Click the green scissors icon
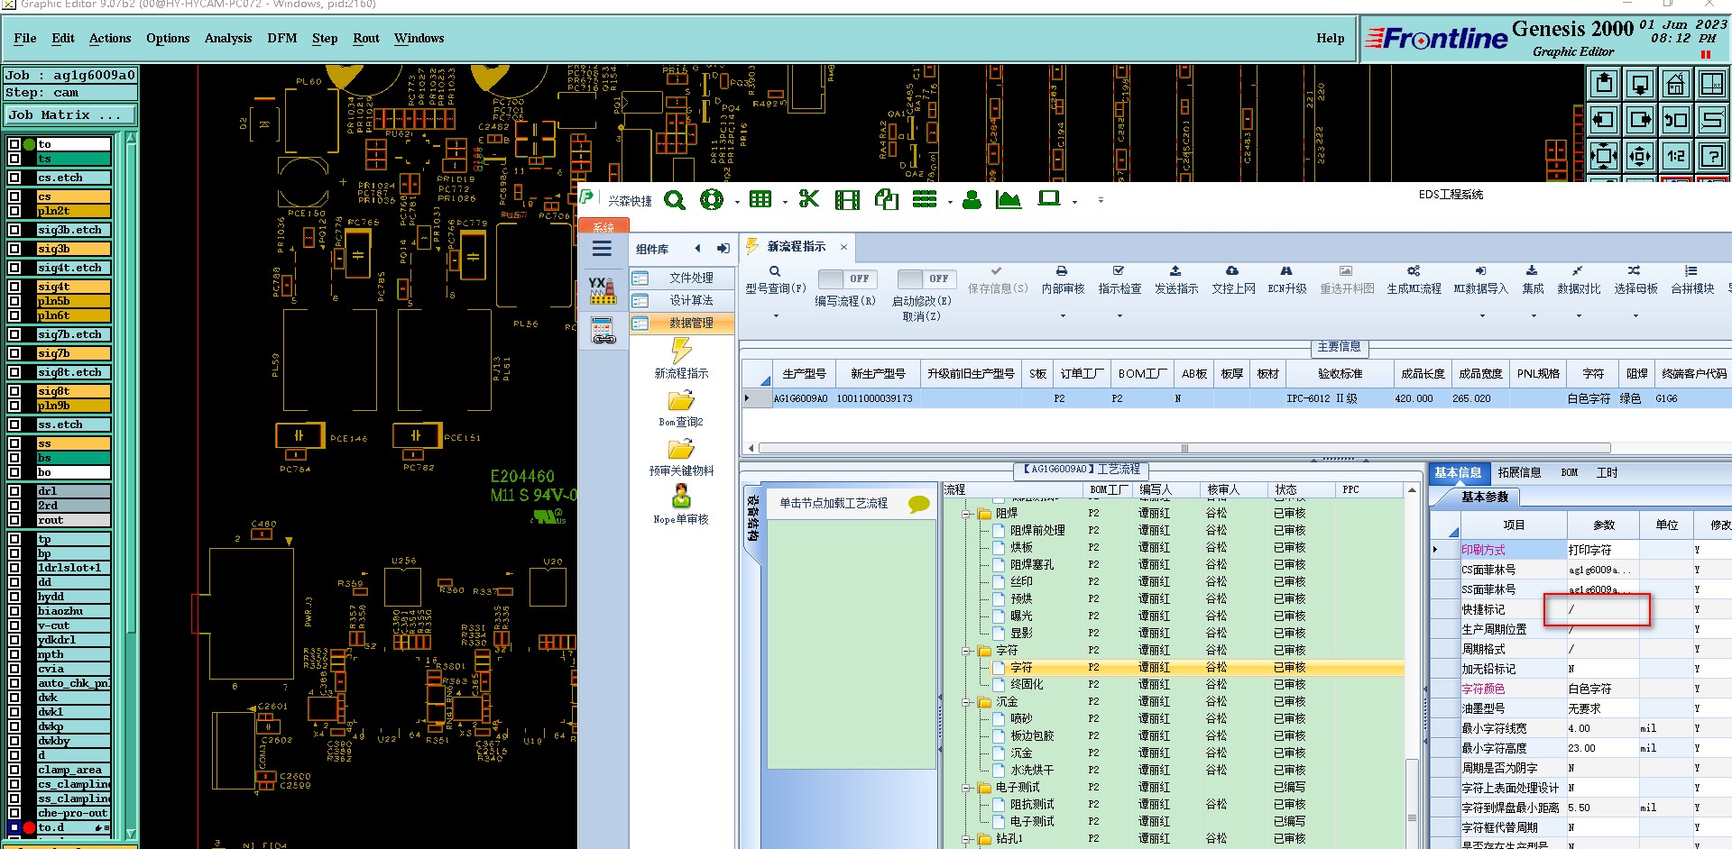This screenshot has width=1732, height=849. pyautogui.click(x=809, y=199)
